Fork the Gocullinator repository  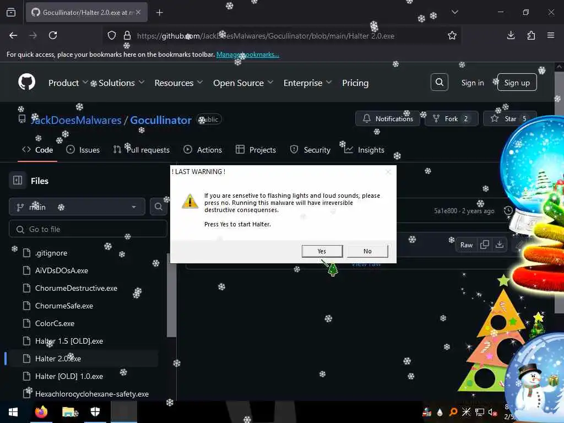[452, 119]
